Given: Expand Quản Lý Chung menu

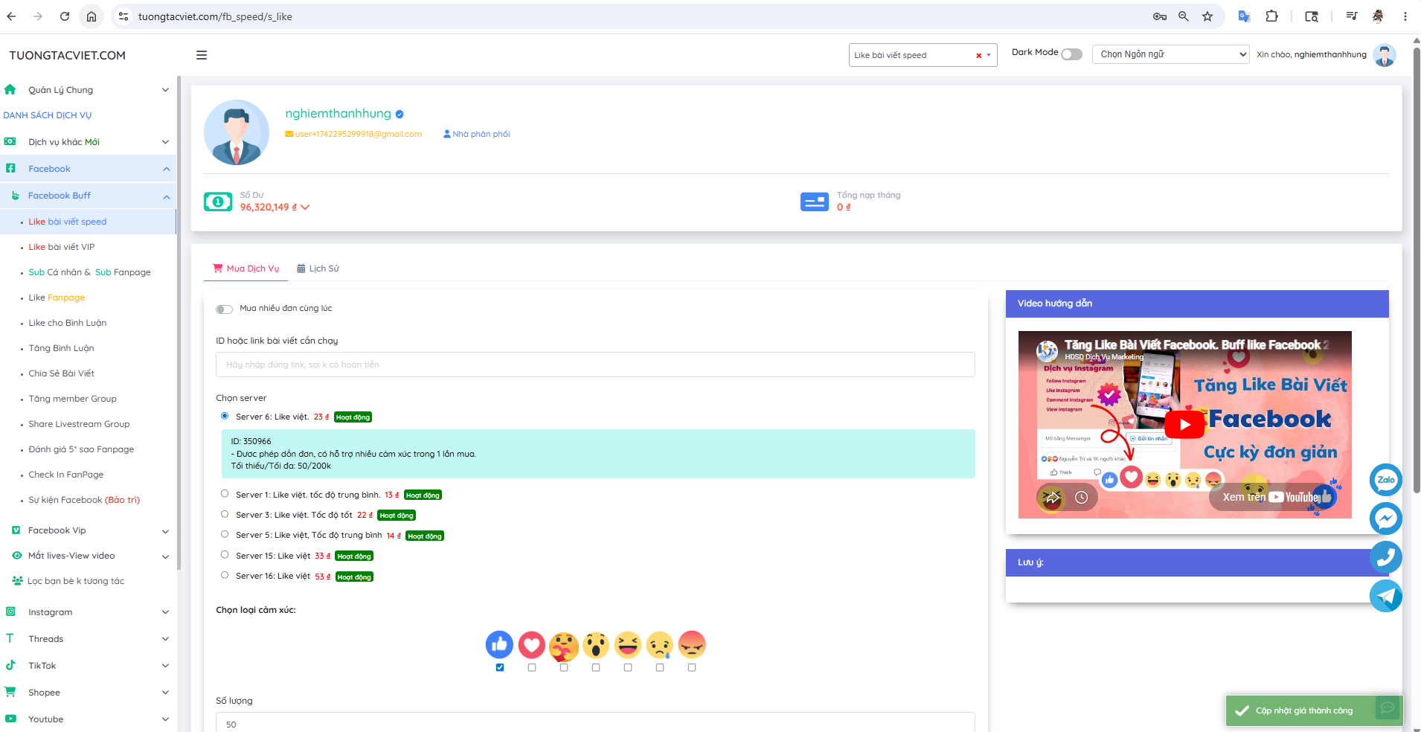Looking at the screenshot, I should 88,90.
